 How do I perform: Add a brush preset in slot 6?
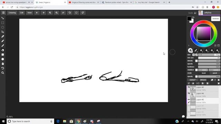click(x=218, y=50)
